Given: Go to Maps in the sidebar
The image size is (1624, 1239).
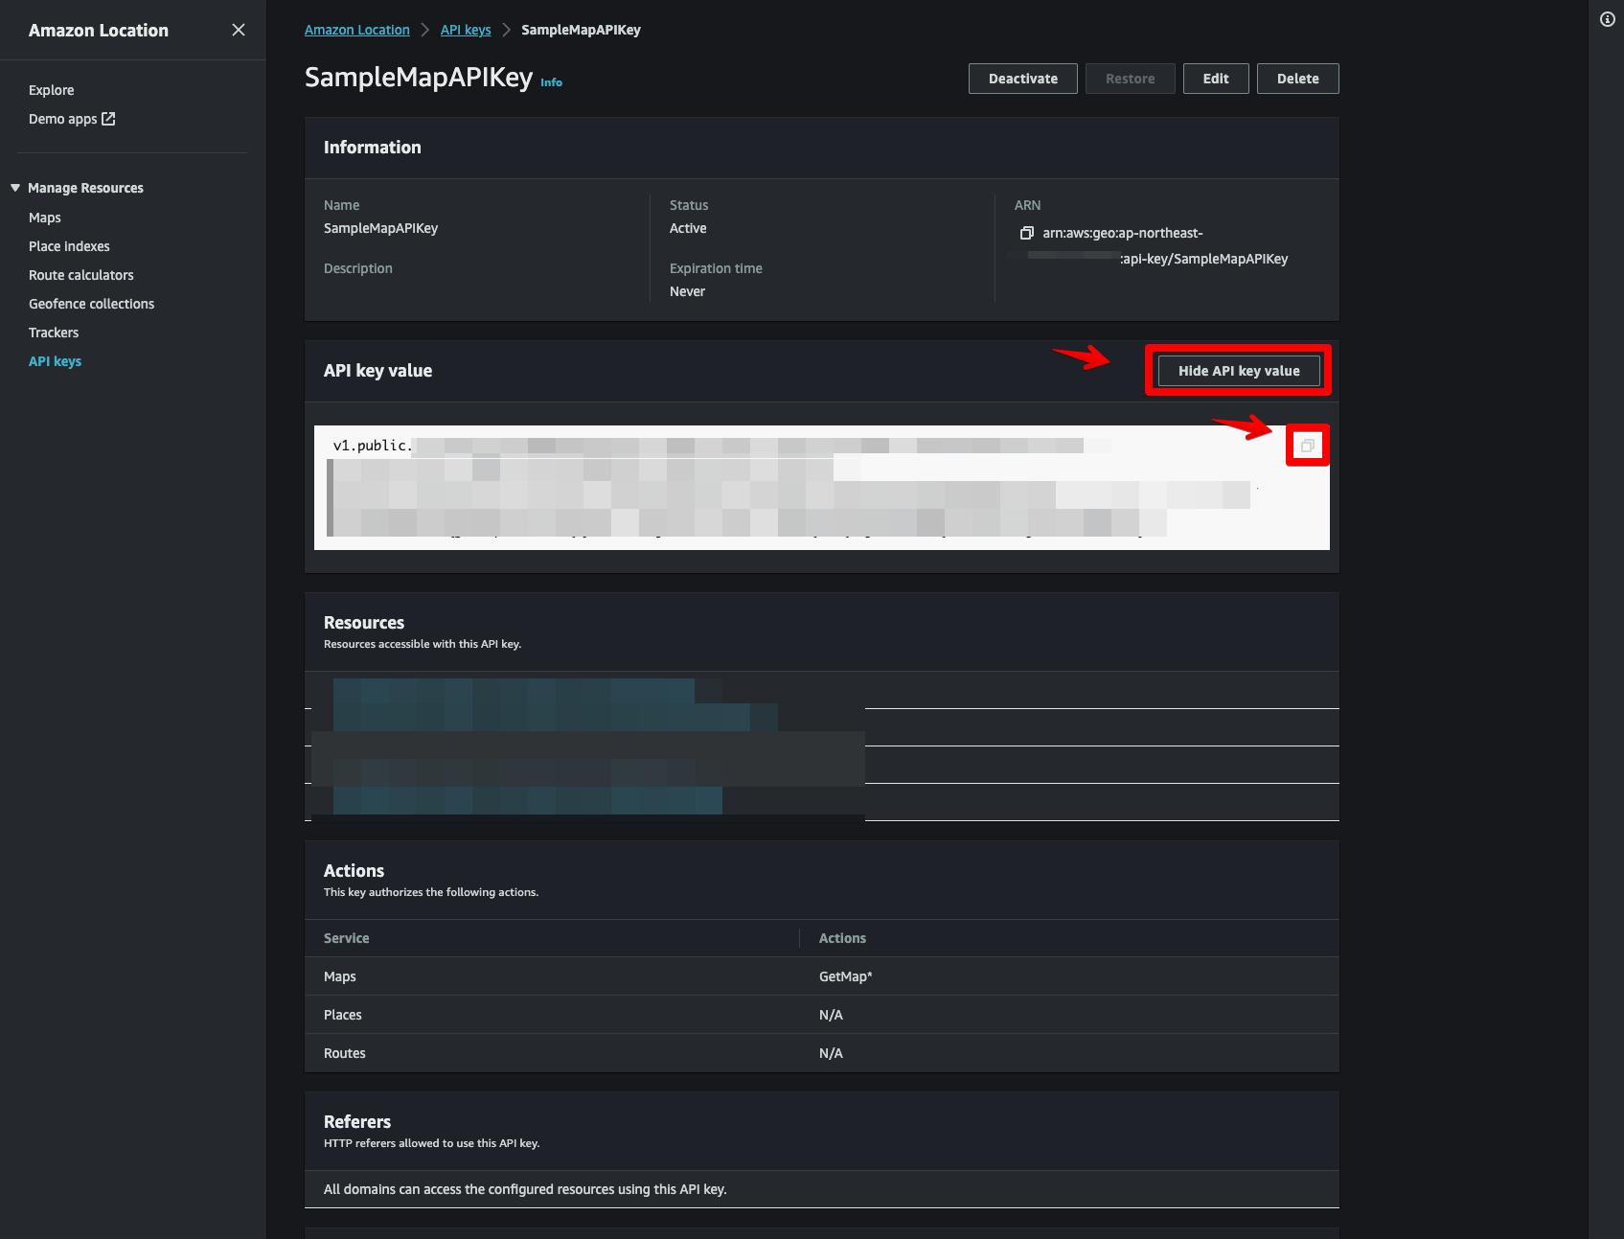Looking at the screenshot, I should pos(45,218).
